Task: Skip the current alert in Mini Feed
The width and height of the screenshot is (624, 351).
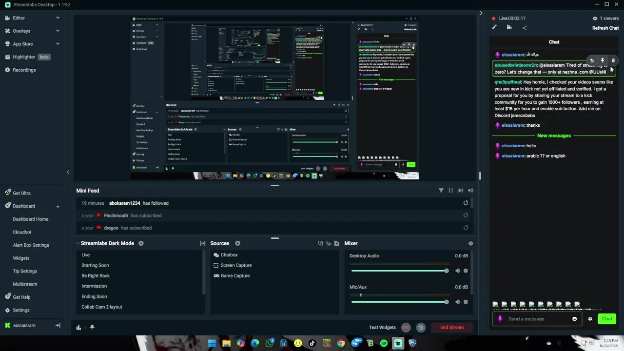Action: (461, 191)
